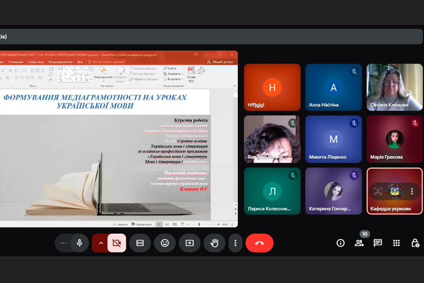Open Контур фигуры shape outline
Screen dimensions: 424x283
(143, 74)
